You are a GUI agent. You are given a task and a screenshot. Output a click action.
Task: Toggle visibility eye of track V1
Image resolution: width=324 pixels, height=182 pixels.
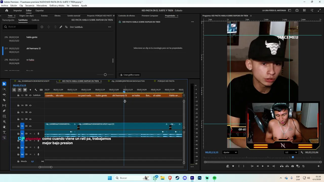point(30,126)
